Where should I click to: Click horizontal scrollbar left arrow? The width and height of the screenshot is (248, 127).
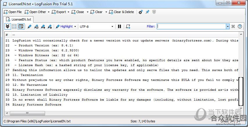(7, 113)
